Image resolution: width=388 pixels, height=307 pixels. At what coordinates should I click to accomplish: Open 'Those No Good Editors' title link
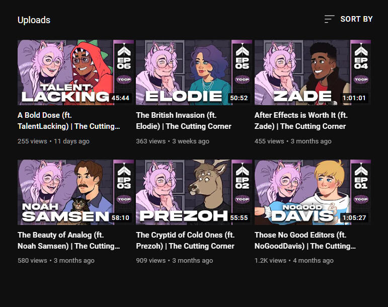(305, 241)
